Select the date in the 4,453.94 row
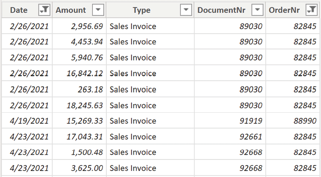 [x=27, y=42]
